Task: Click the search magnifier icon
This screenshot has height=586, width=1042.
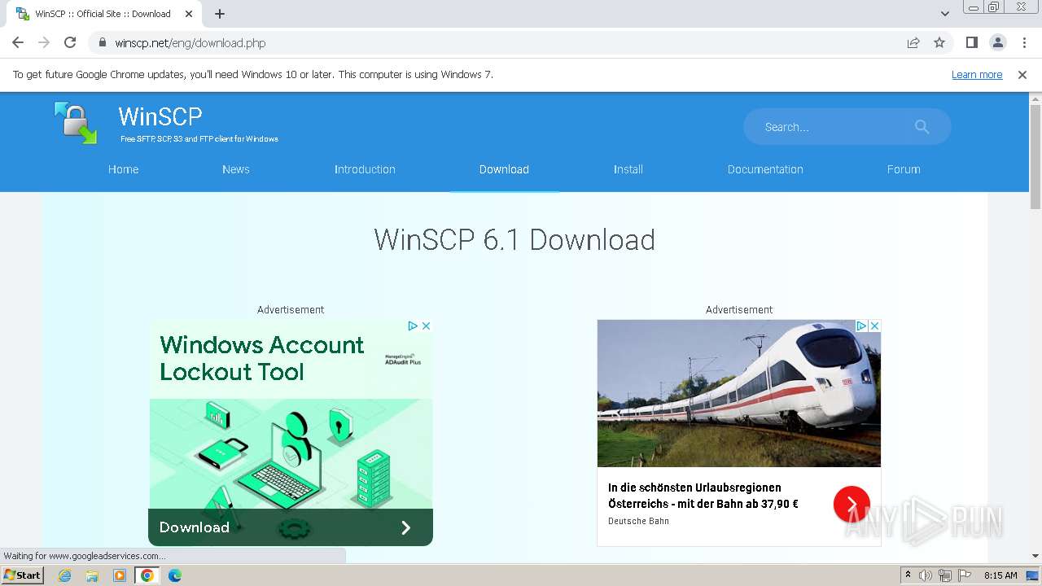Action: point(922,127)
